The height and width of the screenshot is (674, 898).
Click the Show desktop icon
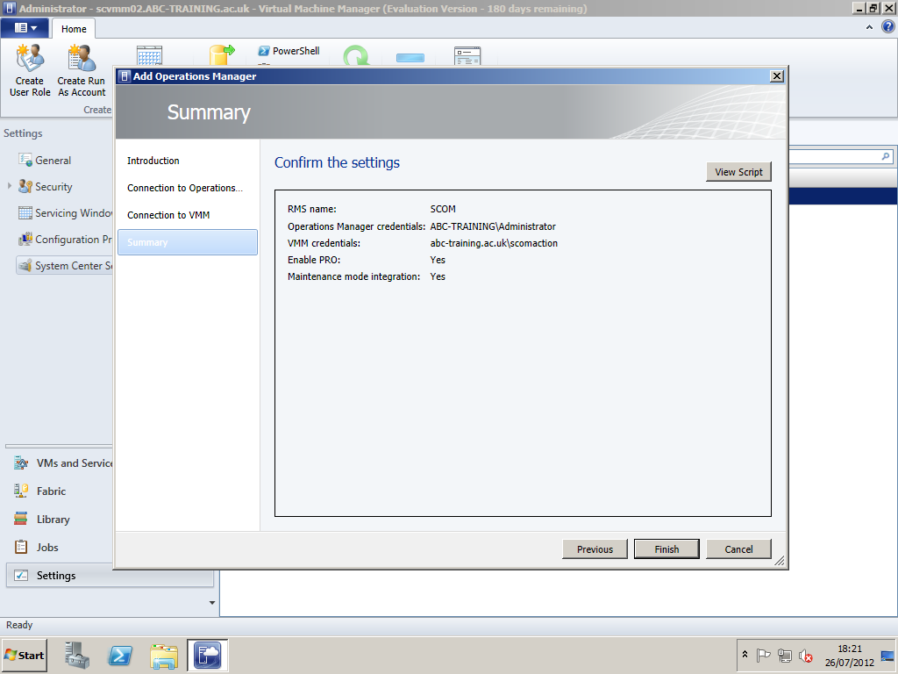pyautogui.click(x=887, y=656)
